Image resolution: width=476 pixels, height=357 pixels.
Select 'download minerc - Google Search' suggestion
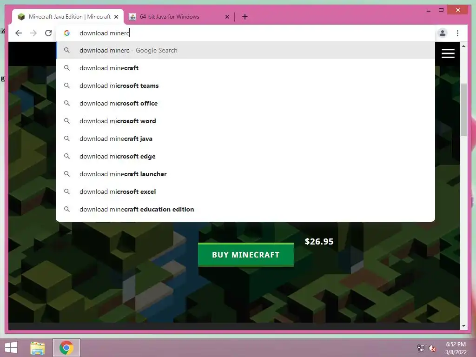pyautogui.click(x=245, y=50)
